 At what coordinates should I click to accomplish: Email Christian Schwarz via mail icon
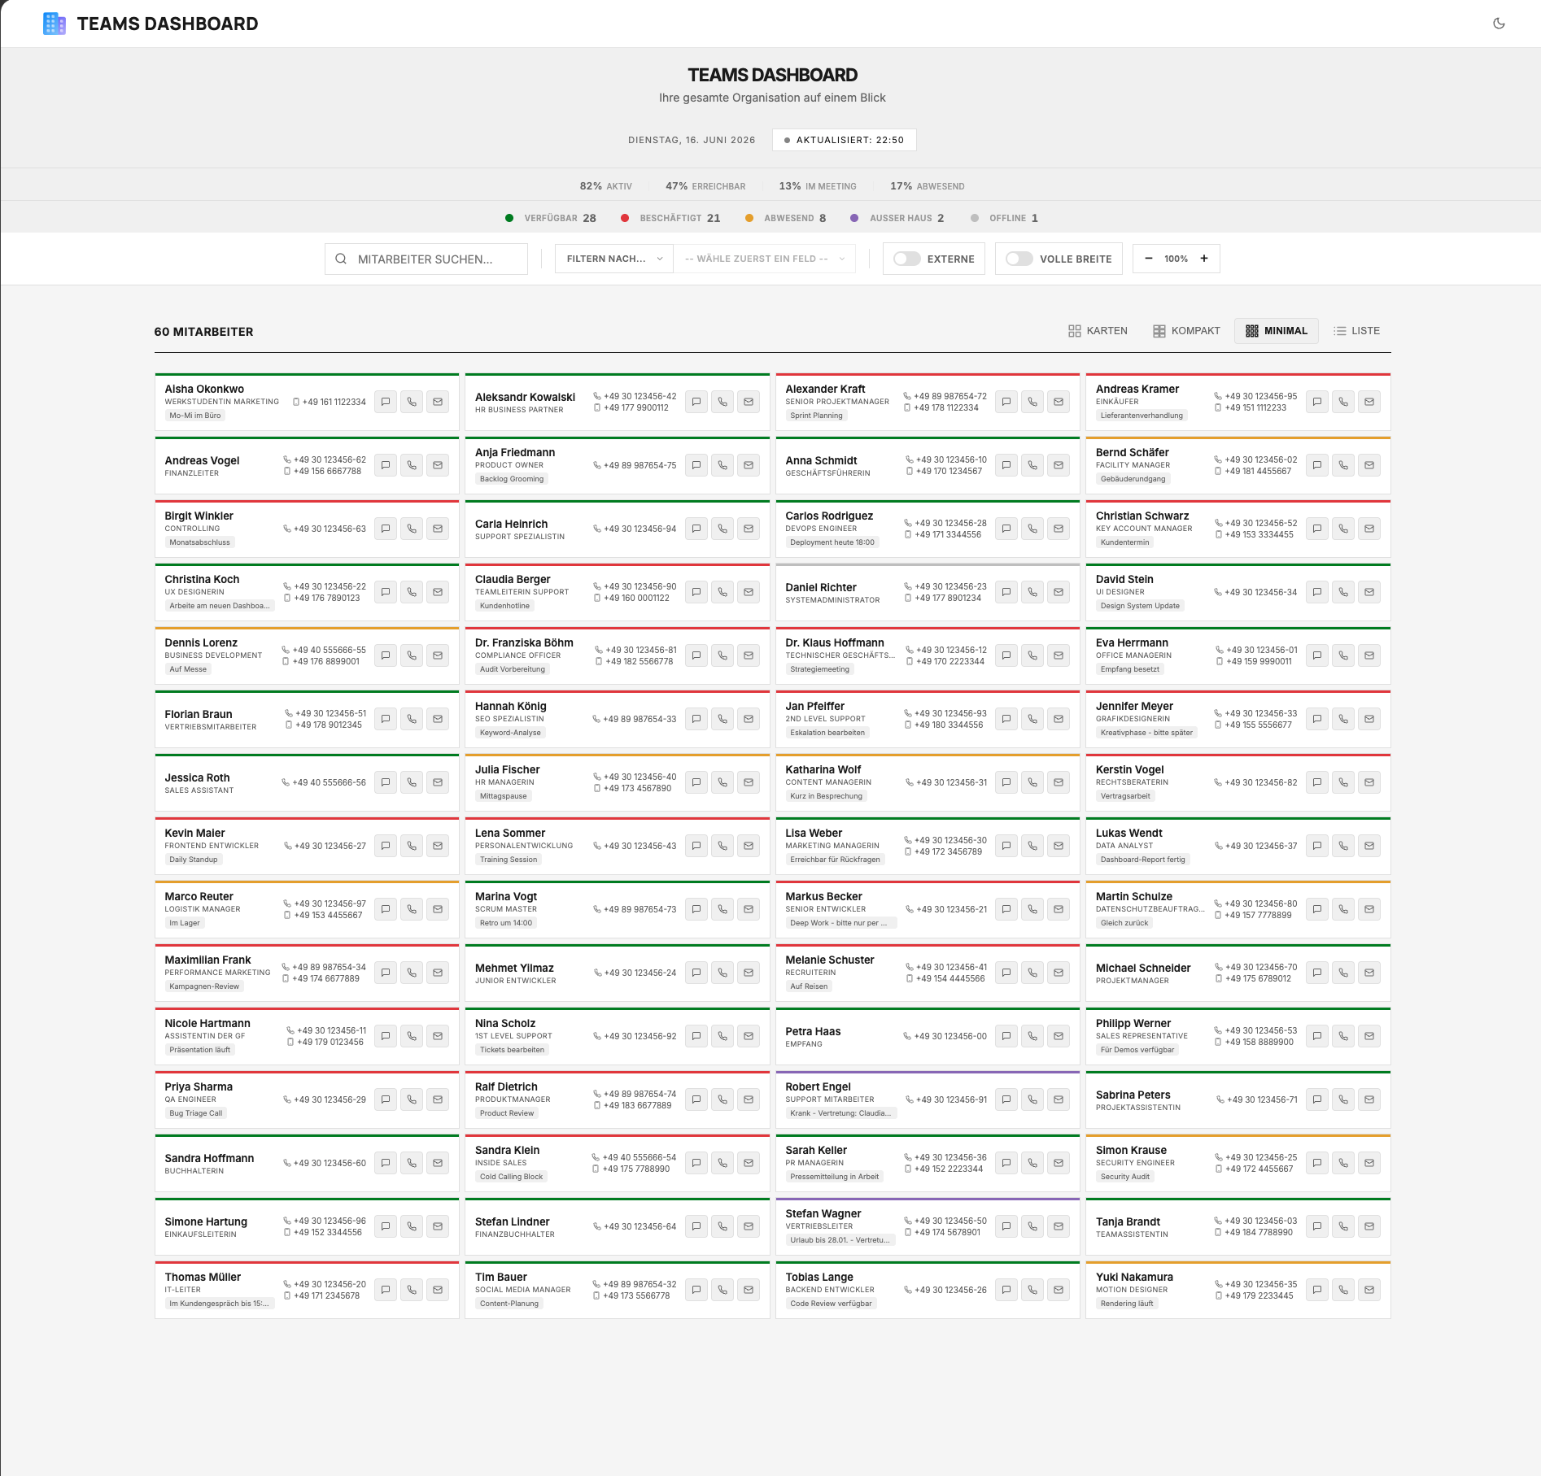(x=1369, y=529)
